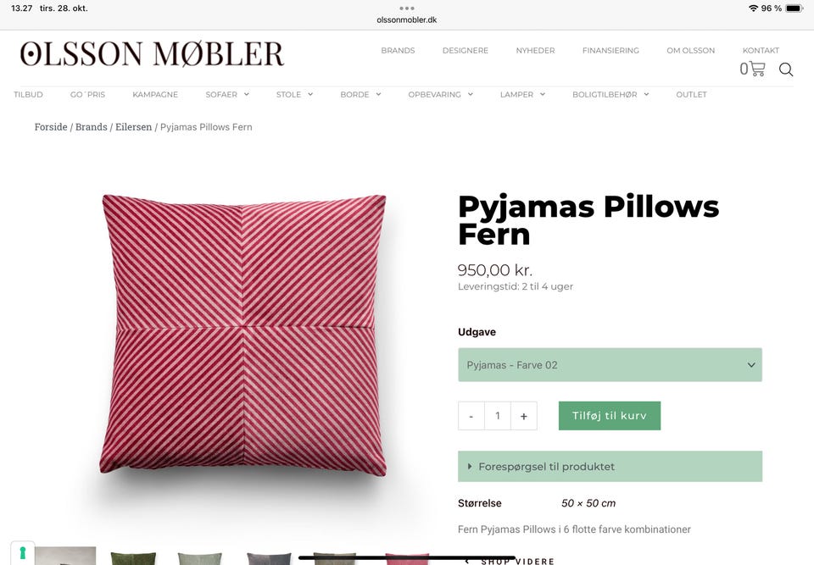This screenshot has height=565, width=814.
Task: Open the Udgave variant dropdown
Action: click(610, 365)
